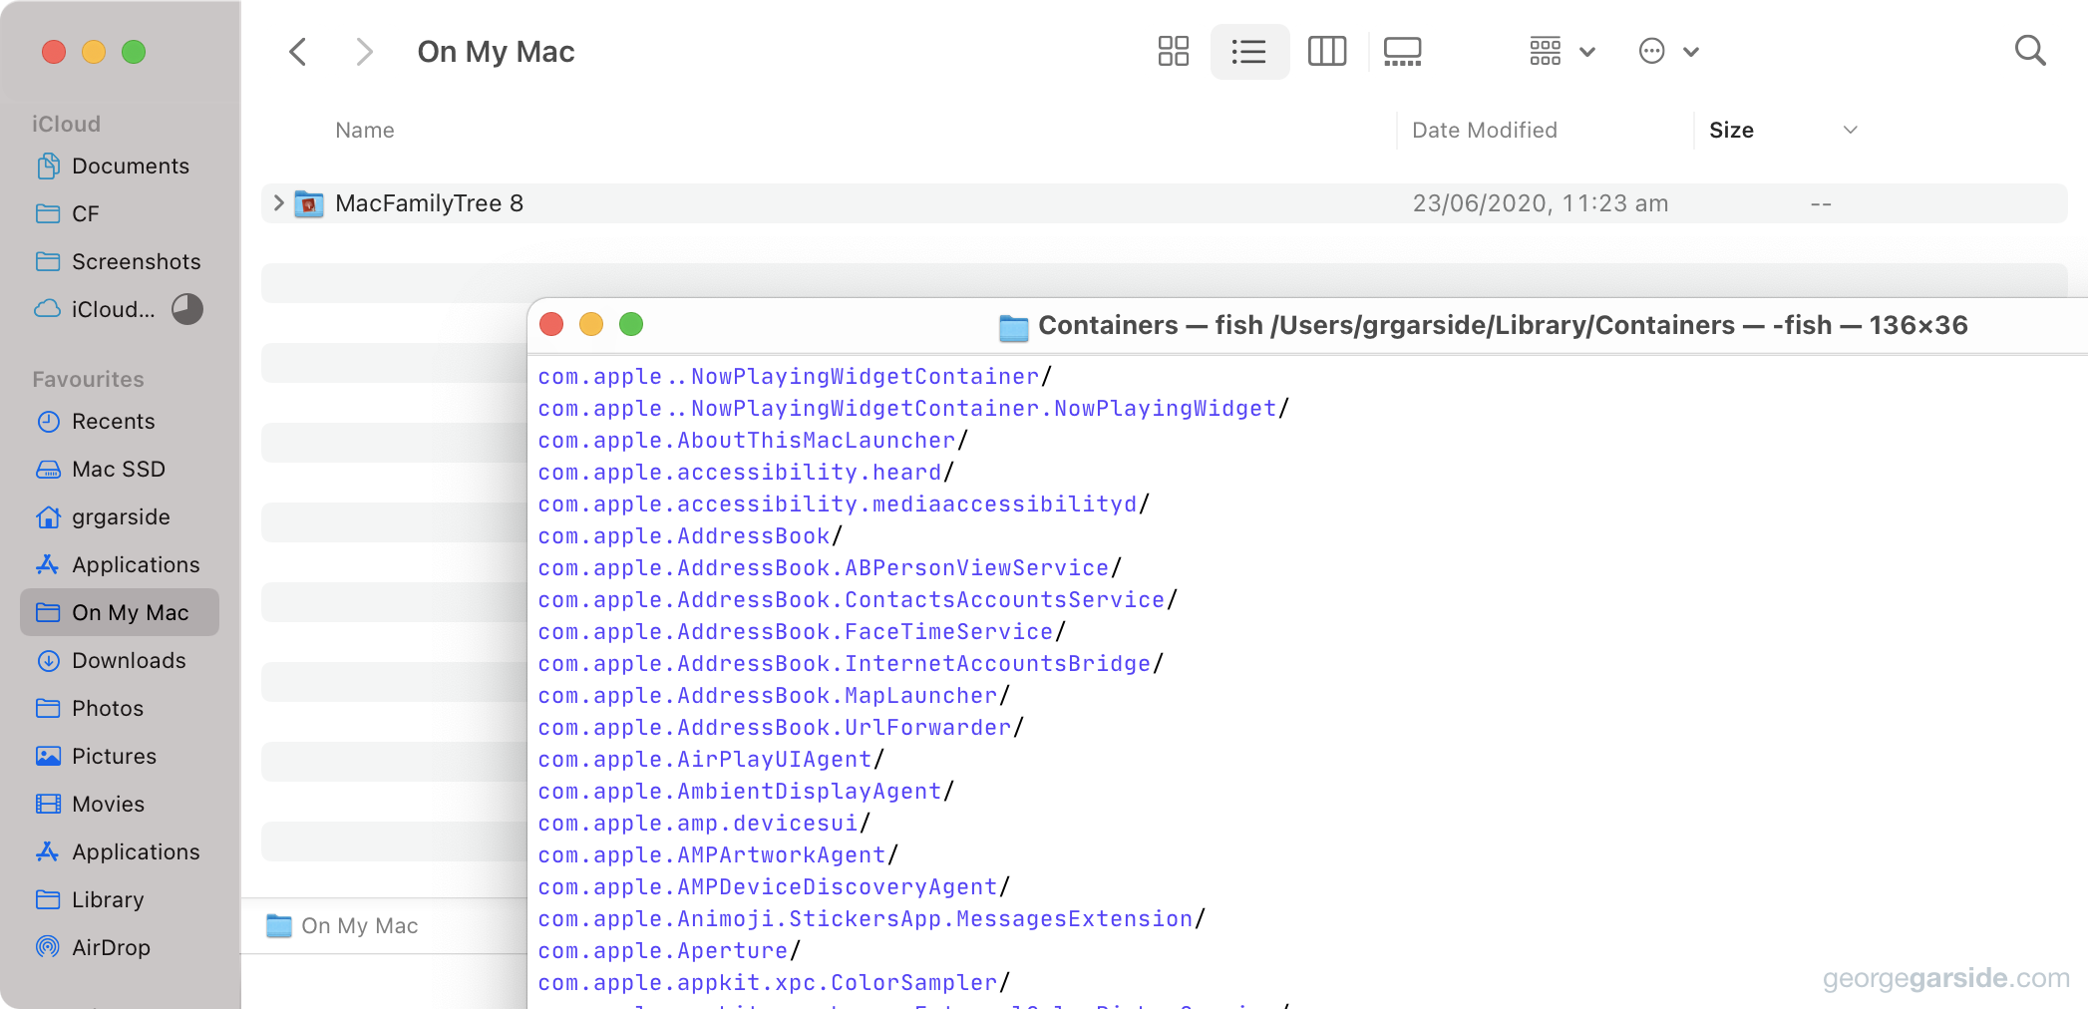Click com.apple.Aperture line in Terminal
2088x1009 pixels.
point(669,951)
